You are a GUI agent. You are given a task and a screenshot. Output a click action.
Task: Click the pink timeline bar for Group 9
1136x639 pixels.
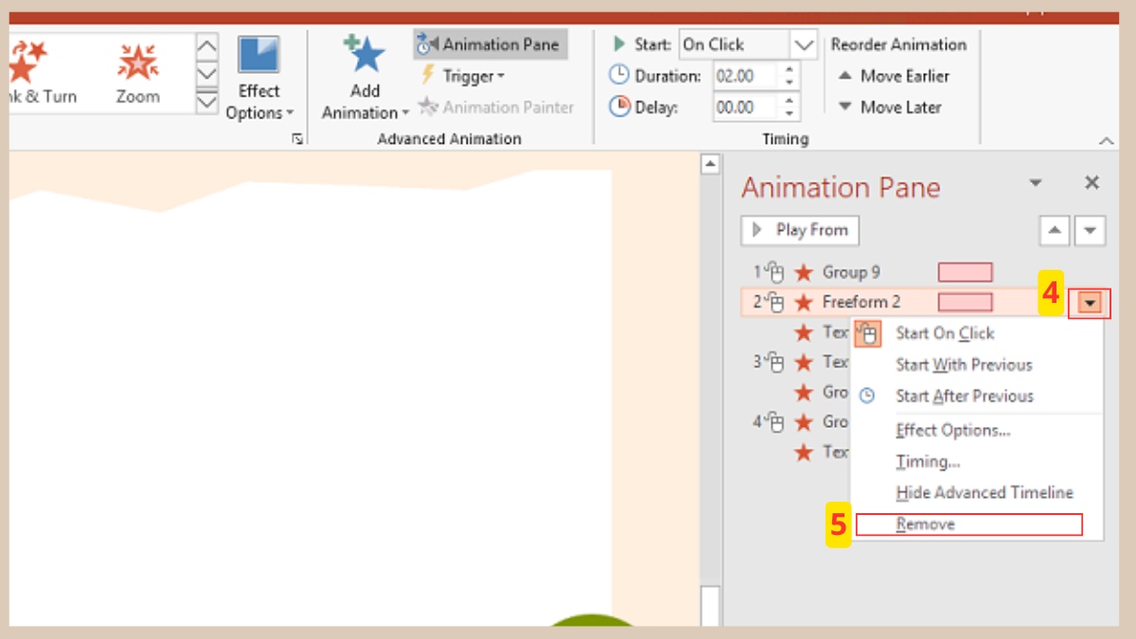(965, 272)
